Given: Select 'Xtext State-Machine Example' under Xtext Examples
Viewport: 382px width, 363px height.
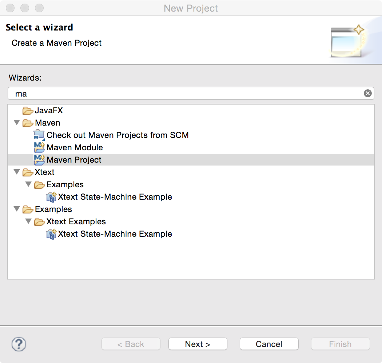Looking at the screenshot, I should pyautogui.click(x=115, y=234).
